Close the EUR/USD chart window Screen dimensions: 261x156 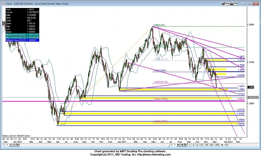[x=256, y=3]
